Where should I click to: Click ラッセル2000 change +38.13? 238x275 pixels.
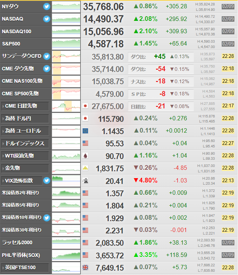coord(178,243)
